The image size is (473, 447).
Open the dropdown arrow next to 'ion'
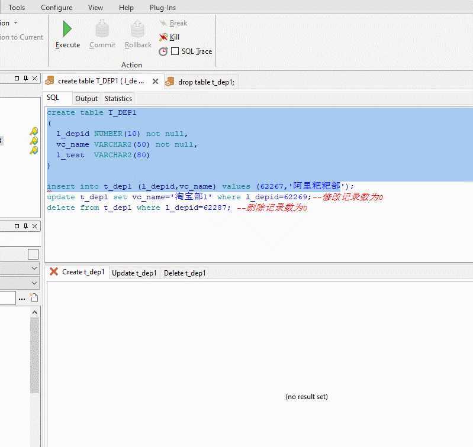coord(15,23)
